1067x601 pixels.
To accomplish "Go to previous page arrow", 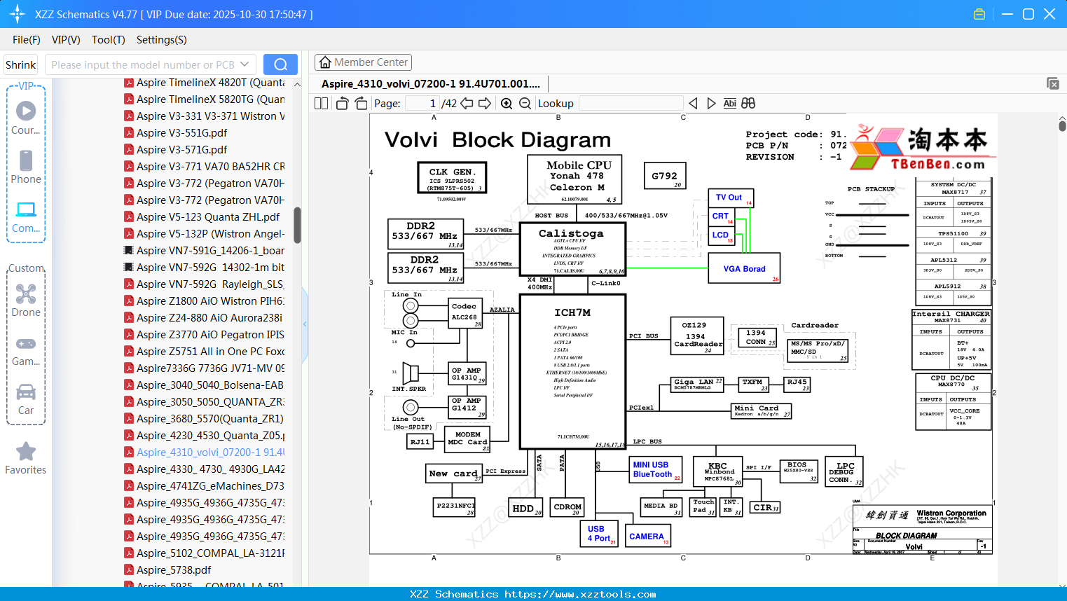I will coord(467,104).
